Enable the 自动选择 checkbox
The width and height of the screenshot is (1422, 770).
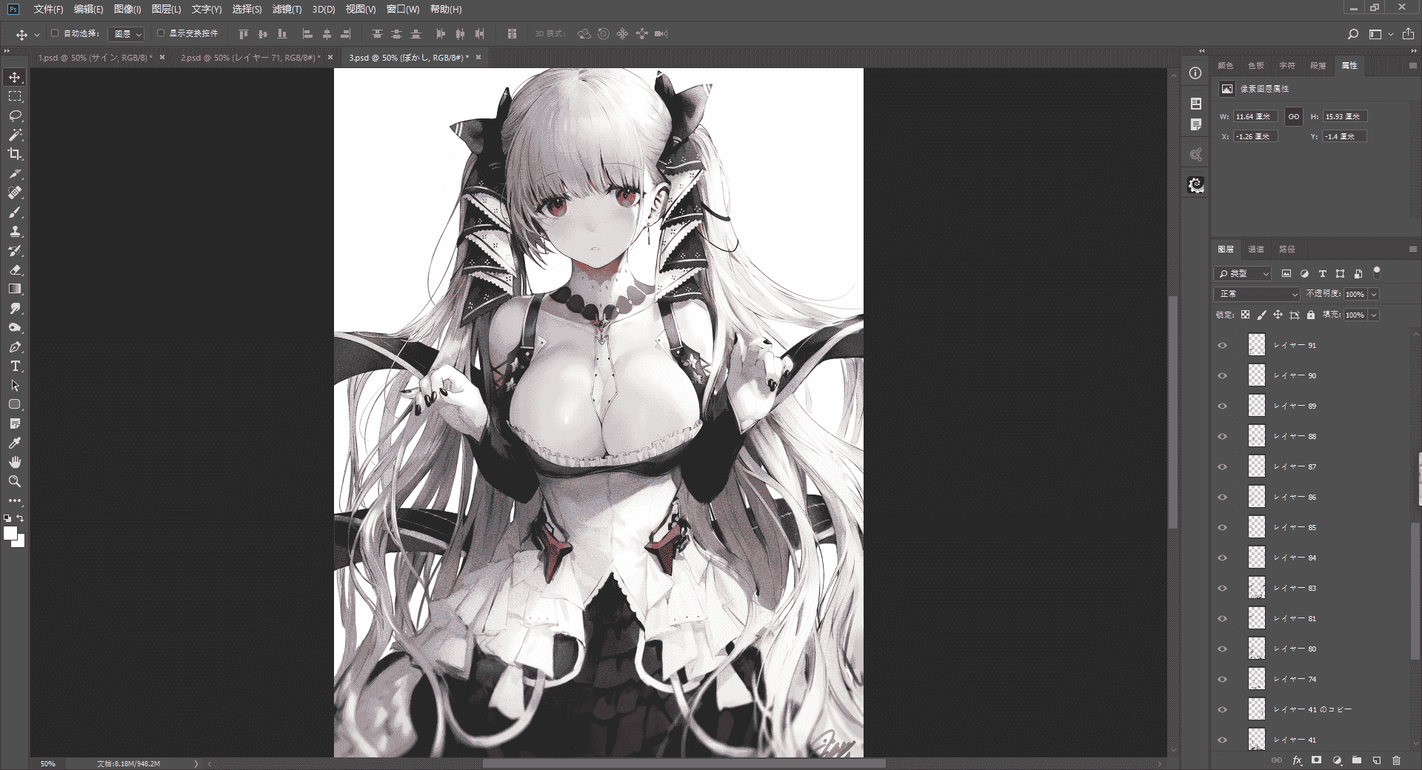tap(55, 33)
